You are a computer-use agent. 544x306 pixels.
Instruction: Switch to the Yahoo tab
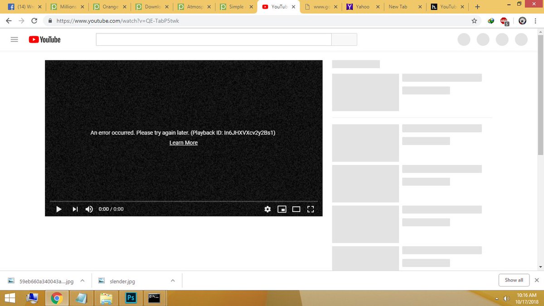(x=363, y=7)
